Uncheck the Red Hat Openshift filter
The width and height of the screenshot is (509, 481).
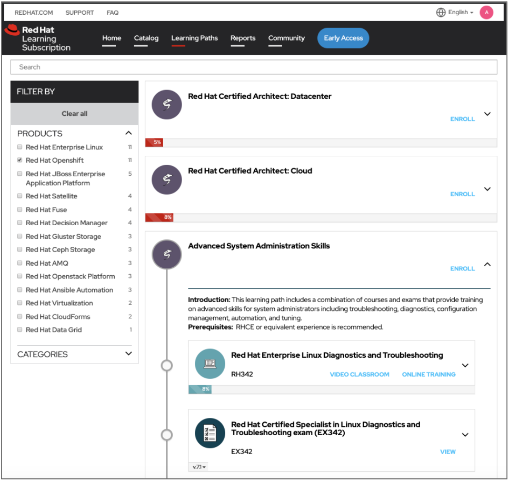coord(20,161)
